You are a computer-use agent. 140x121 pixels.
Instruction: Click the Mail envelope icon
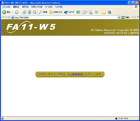84,12
